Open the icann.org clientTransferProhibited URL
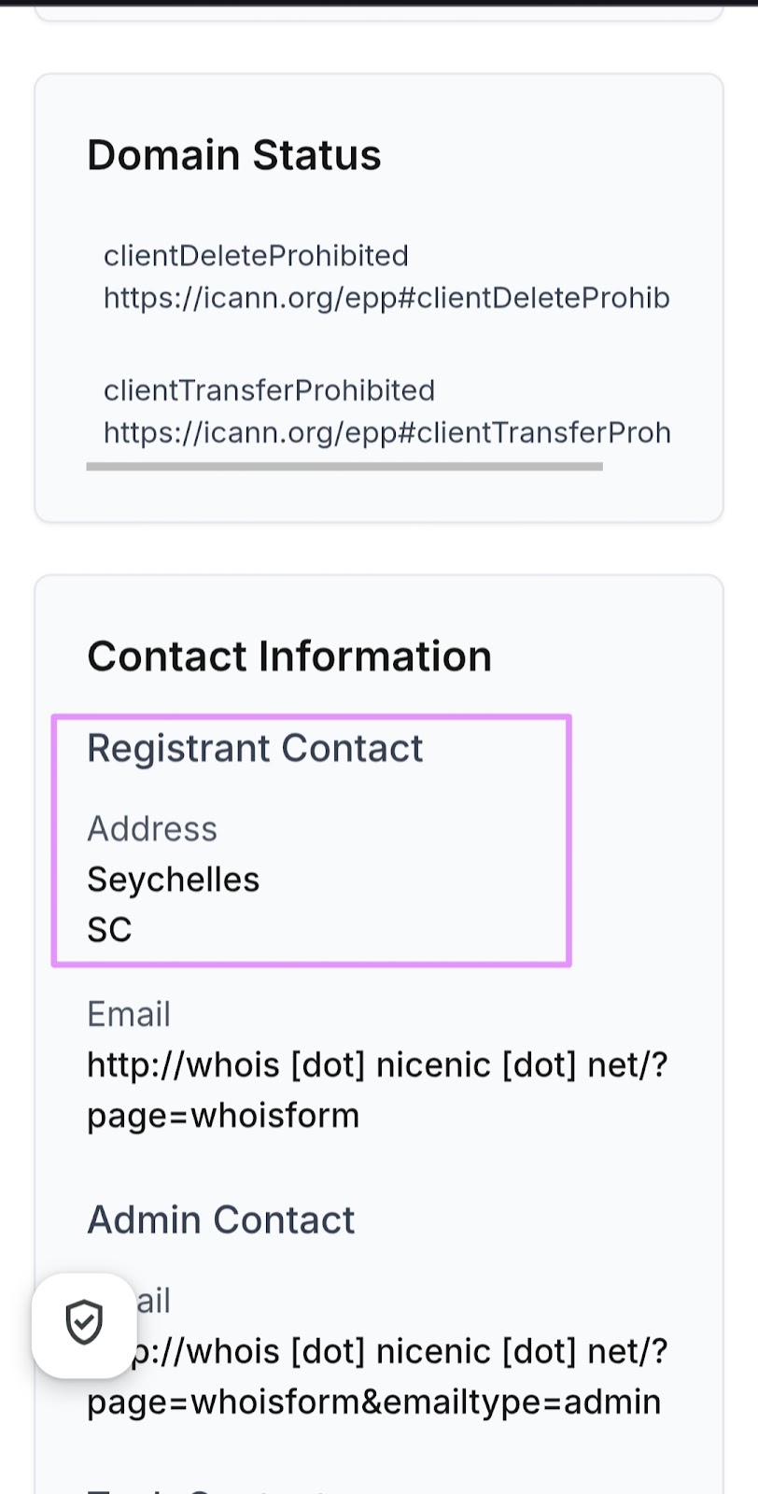This screenshot has height=1494, width=758. 386,432
